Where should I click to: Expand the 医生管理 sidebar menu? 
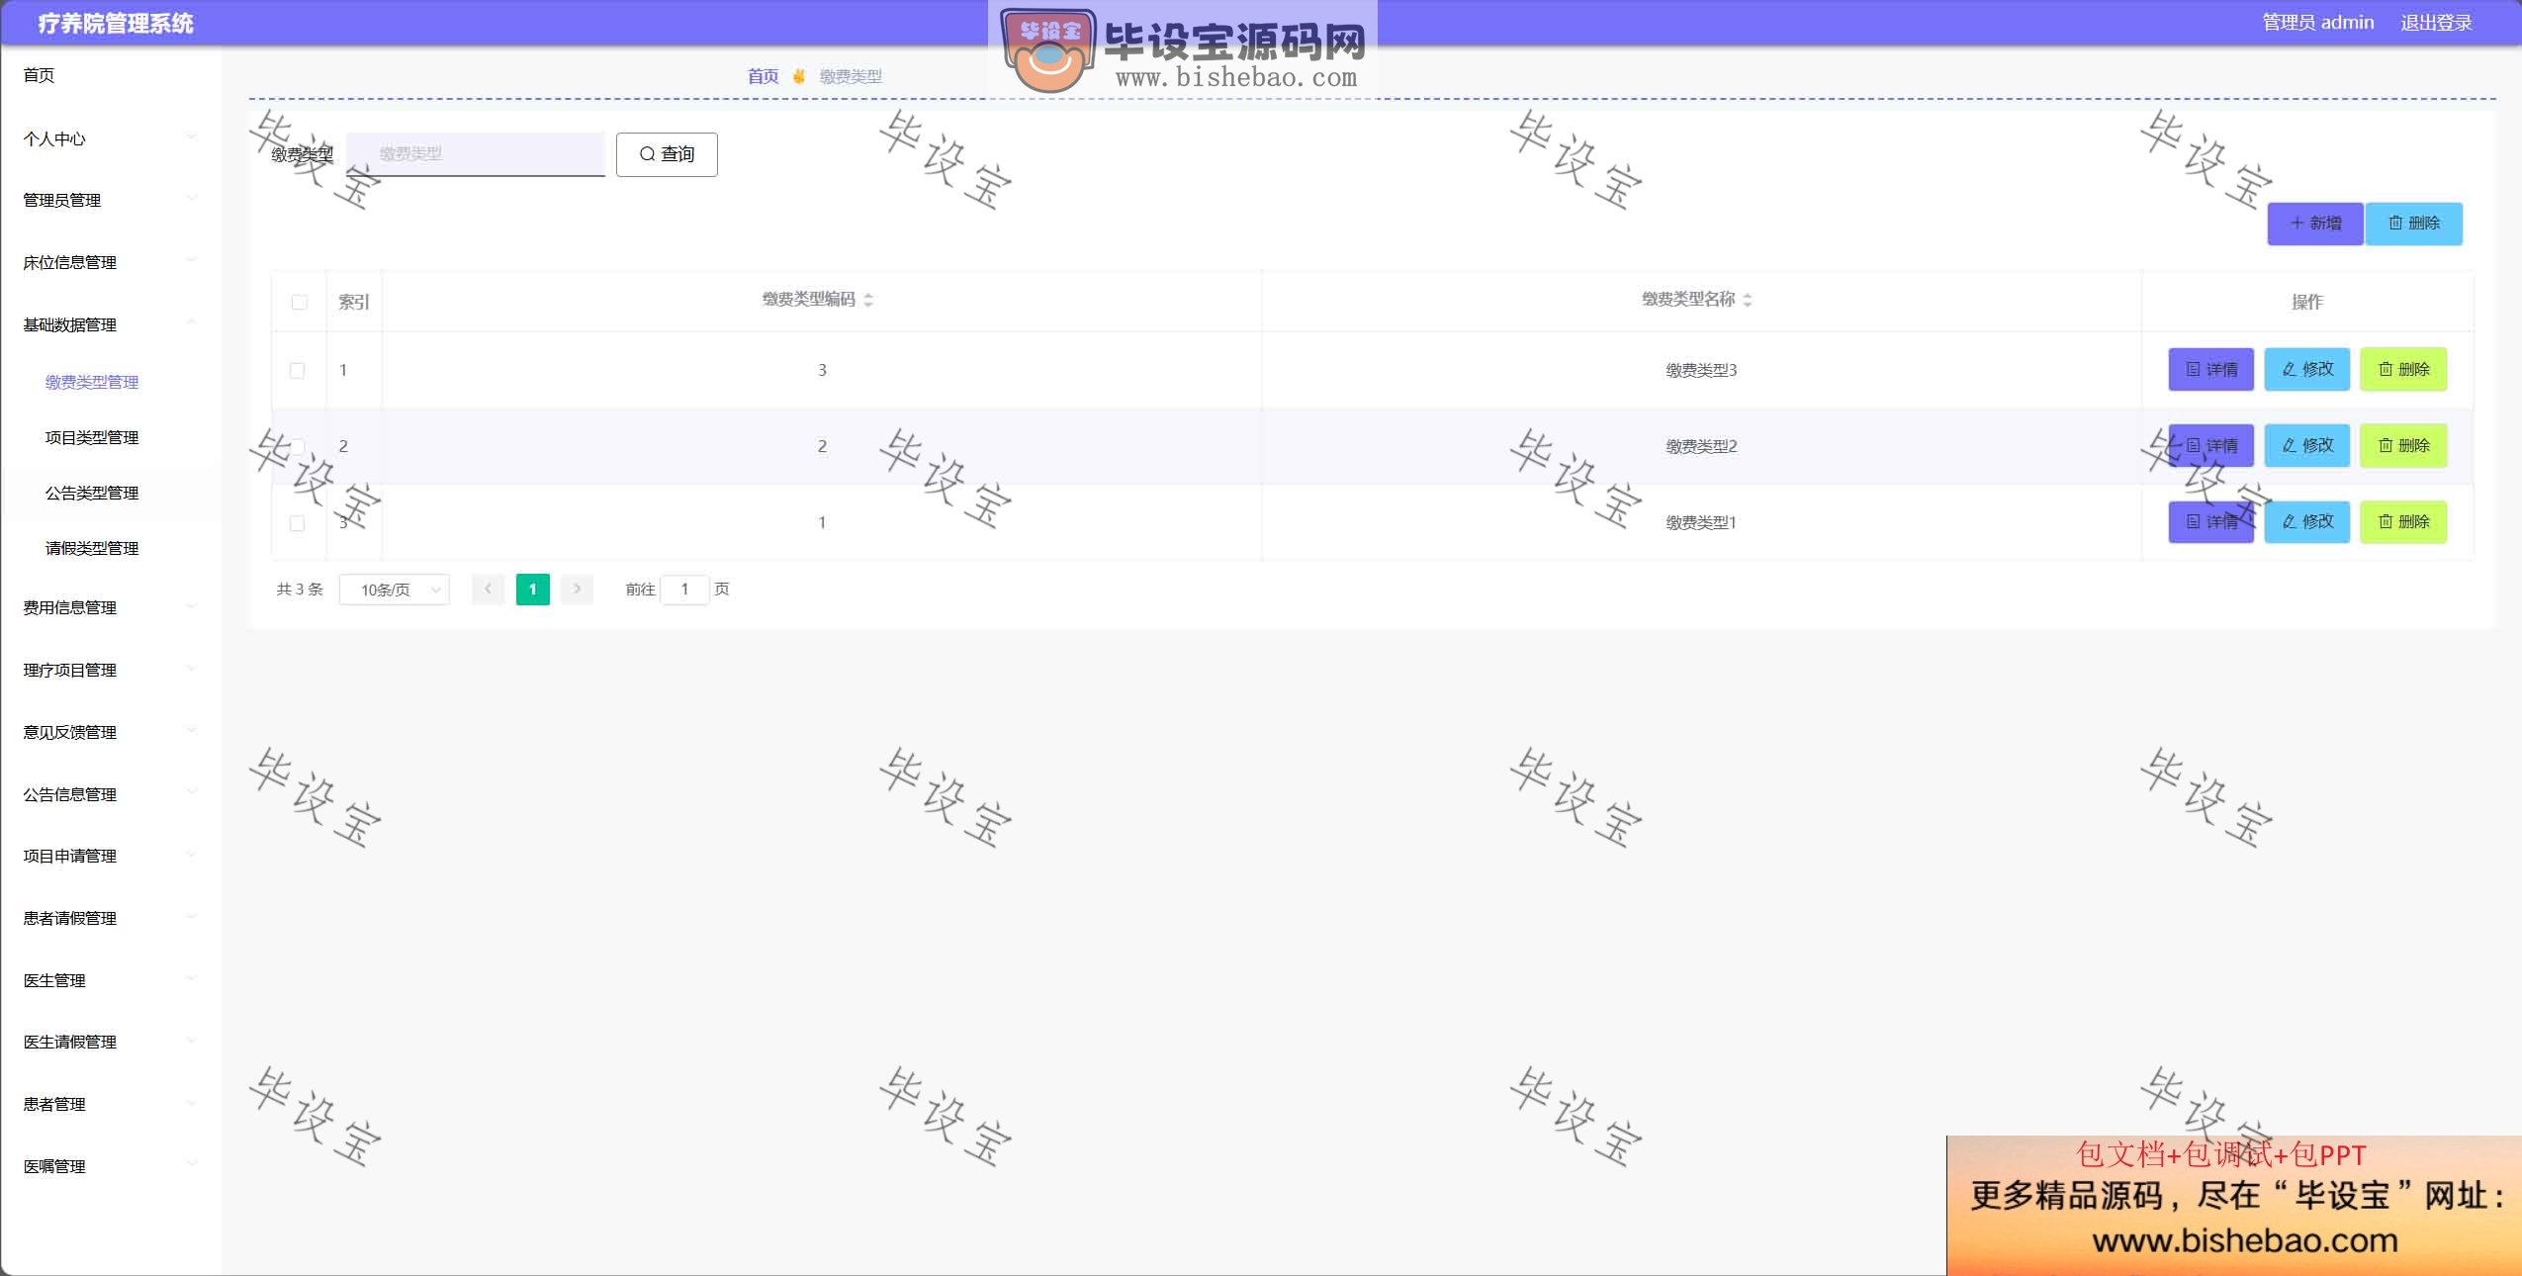point(111,980)
